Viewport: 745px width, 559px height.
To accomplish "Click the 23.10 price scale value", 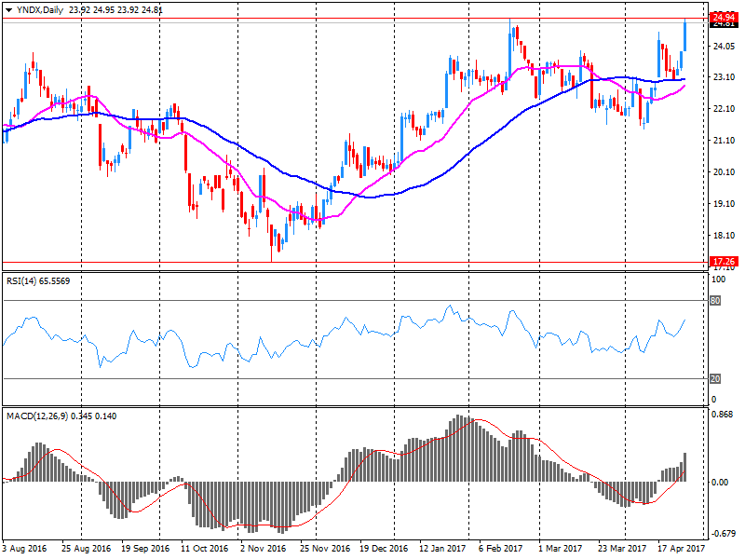I will 725,76.
